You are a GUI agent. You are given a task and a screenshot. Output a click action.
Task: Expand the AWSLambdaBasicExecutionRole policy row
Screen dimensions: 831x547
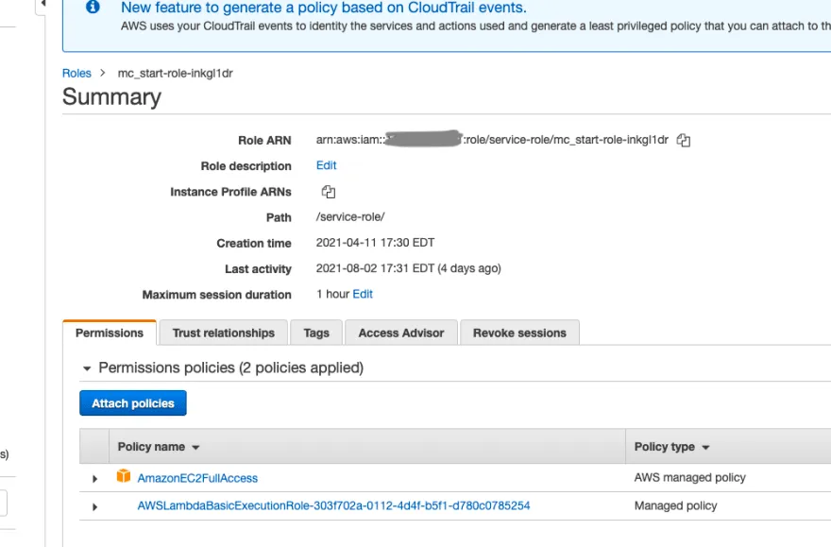[x=94, y=506]
